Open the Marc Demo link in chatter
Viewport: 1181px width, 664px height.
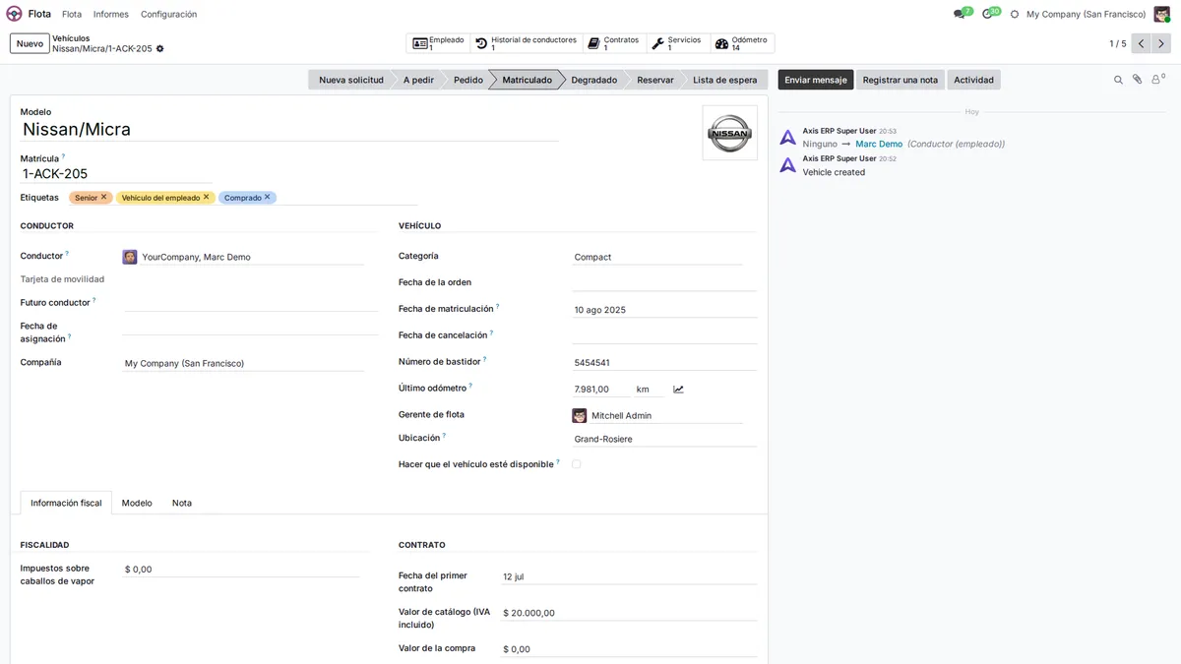click(x=879, y=144)
